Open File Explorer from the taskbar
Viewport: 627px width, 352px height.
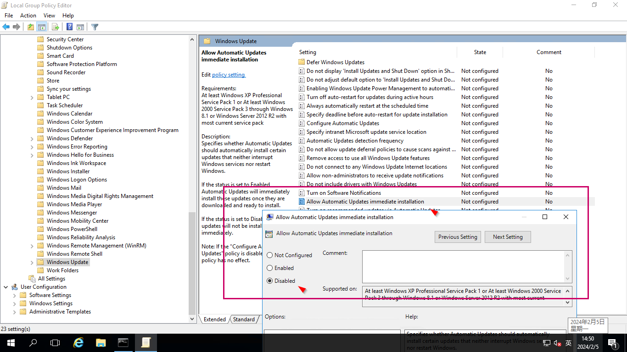click(101, 343)
